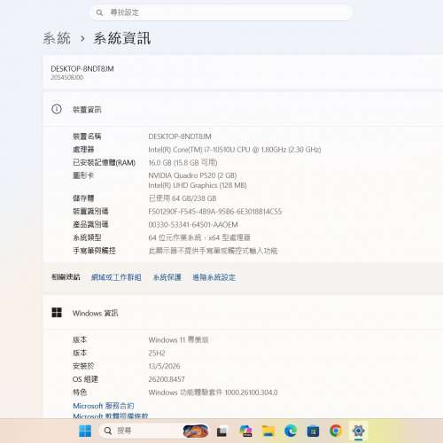Open the Windows Start menu

coord(85,431)
